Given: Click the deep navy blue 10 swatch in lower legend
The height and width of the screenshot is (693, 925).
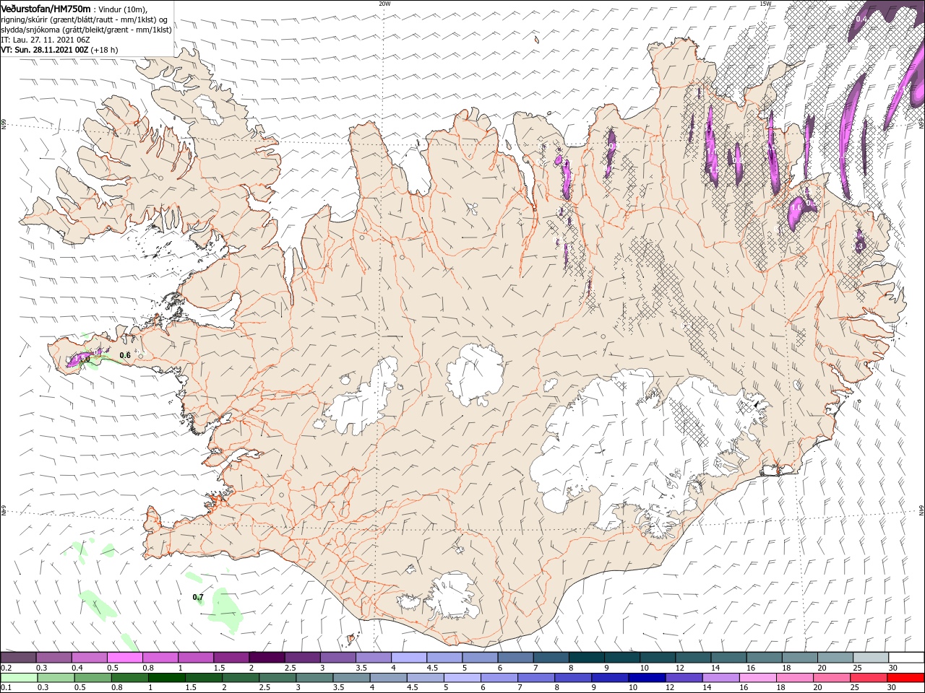Looking at the screenshot, I should click(647, 678).
